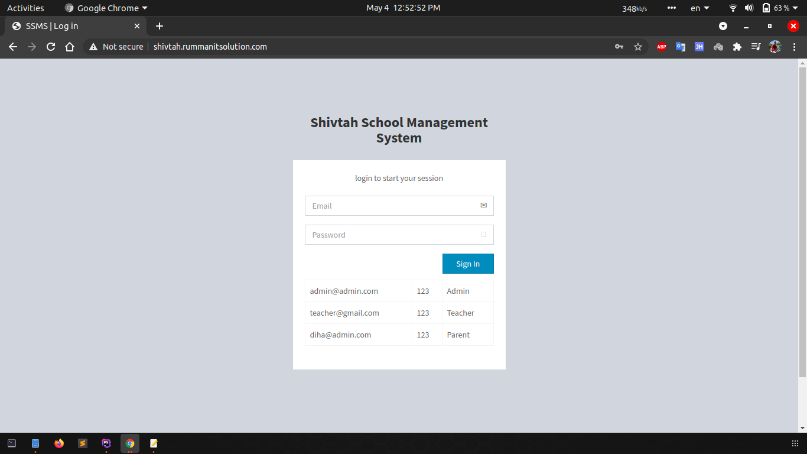
Task: Open the Google Translate extension
Action: pyautogui.click(x=680, y=47)
